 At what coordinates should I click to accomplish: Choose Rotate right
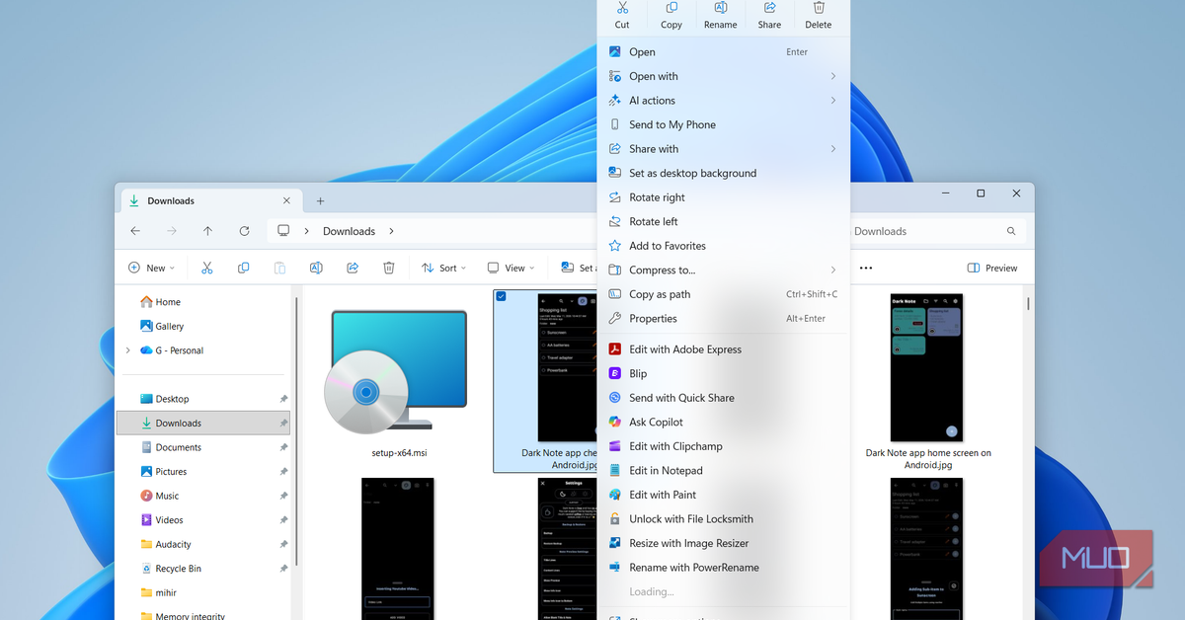tap(723, 197)
